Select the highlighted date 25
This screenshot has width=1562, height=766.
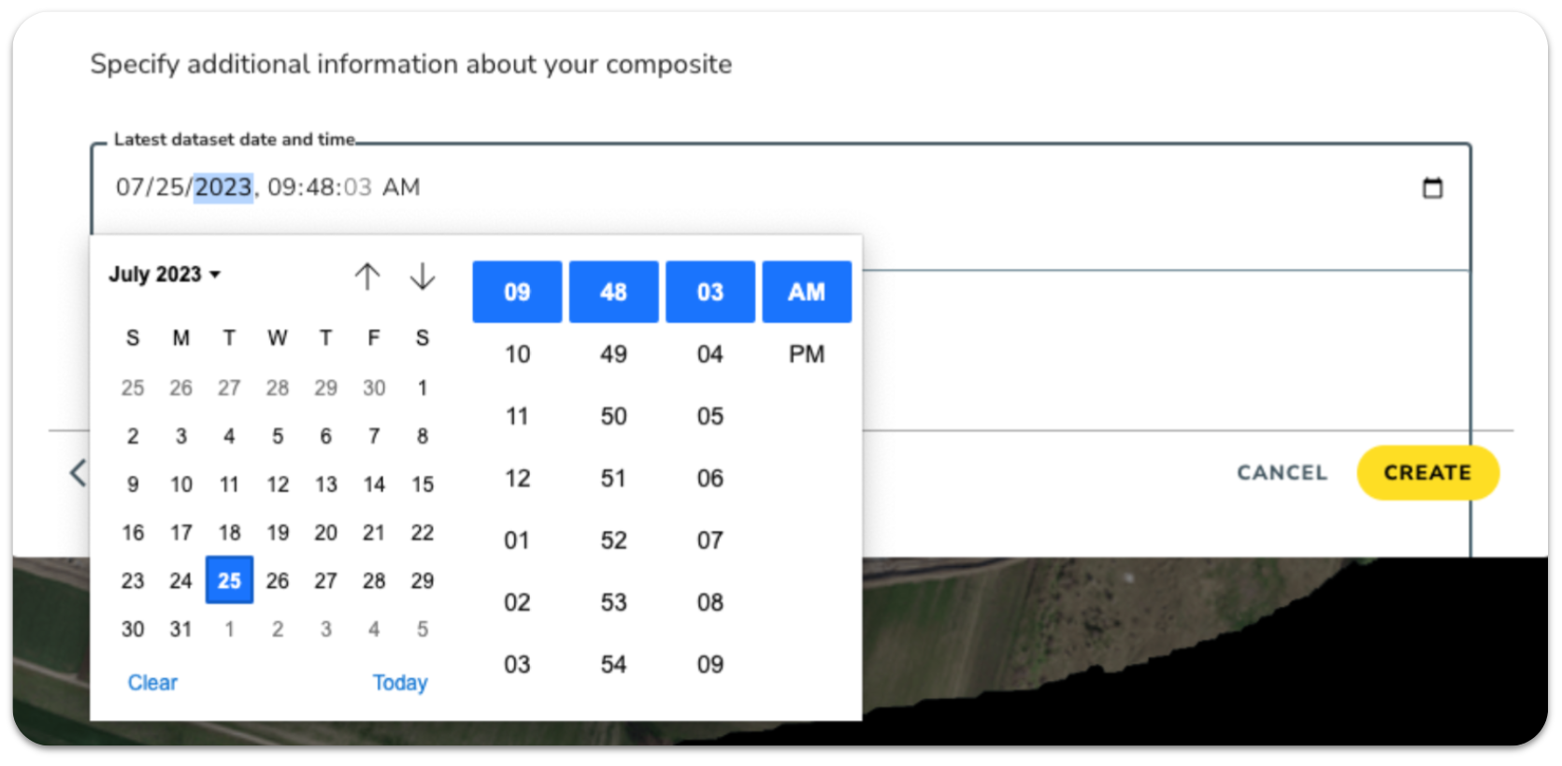(x=229, y=580)
